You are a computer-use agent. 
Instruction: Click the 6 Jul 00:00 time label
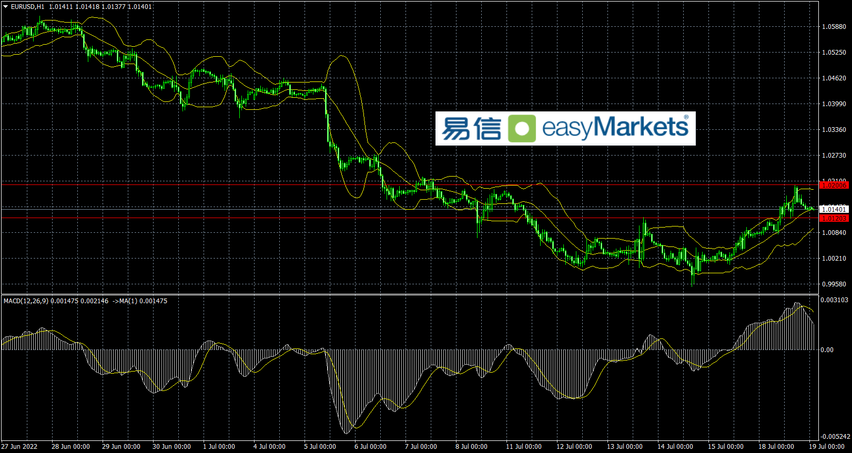pos(370,447)
